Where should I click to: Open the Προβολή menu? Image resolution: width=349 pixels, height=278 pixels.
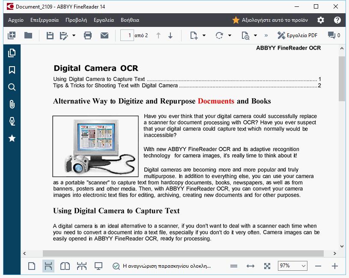click(76, 20)
